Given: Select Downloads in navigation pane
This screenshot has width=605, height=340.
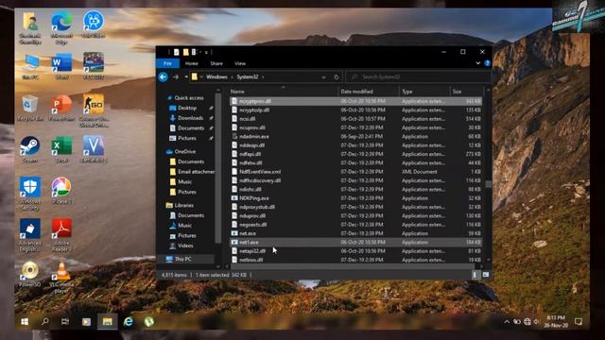Looking at the screenshot, I should click(190, 118).
